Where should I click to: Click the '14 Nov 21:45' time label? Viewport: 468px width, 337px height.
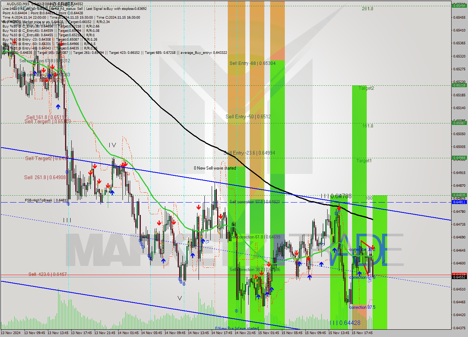pos(245,333)
